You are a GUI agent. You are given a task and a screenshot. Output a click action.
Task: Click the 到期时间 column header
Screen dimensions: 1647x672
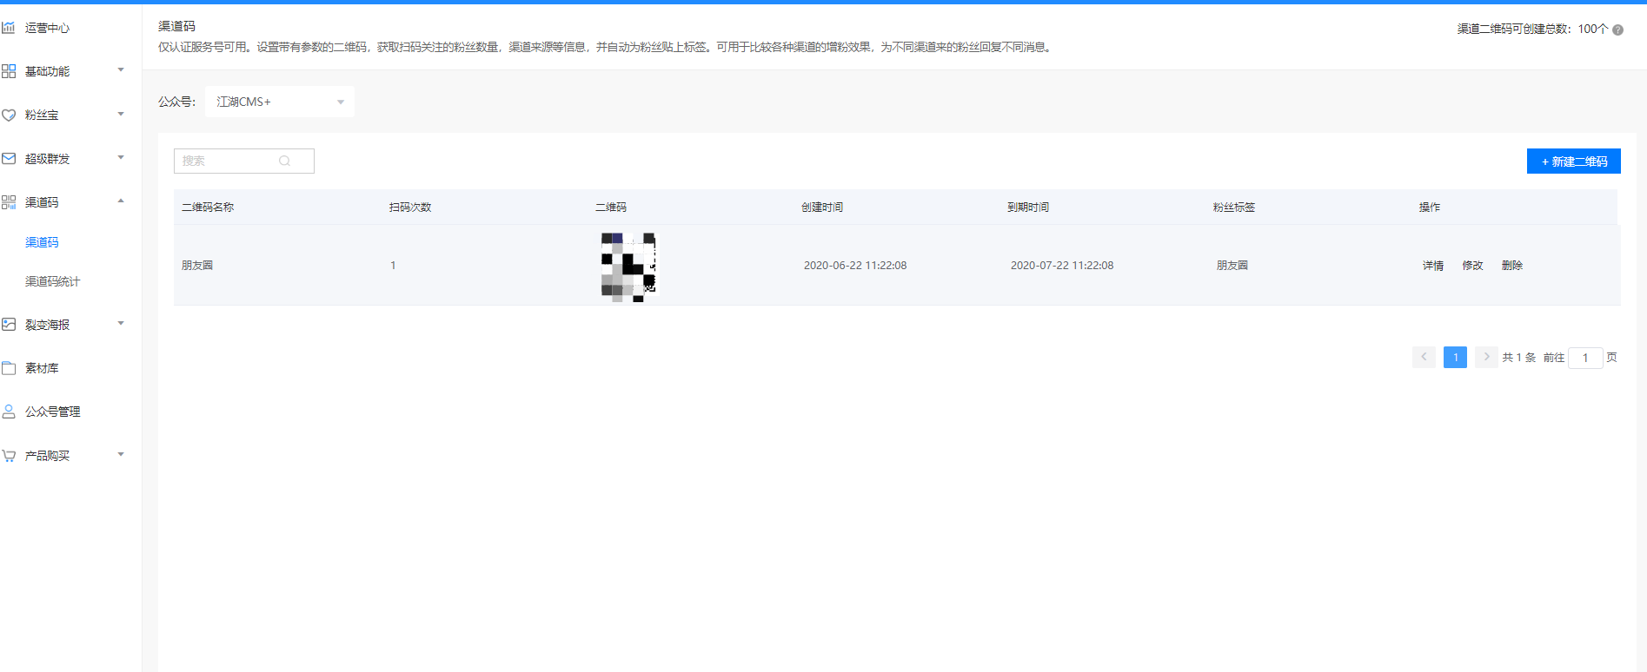(x=1028, y=208)
